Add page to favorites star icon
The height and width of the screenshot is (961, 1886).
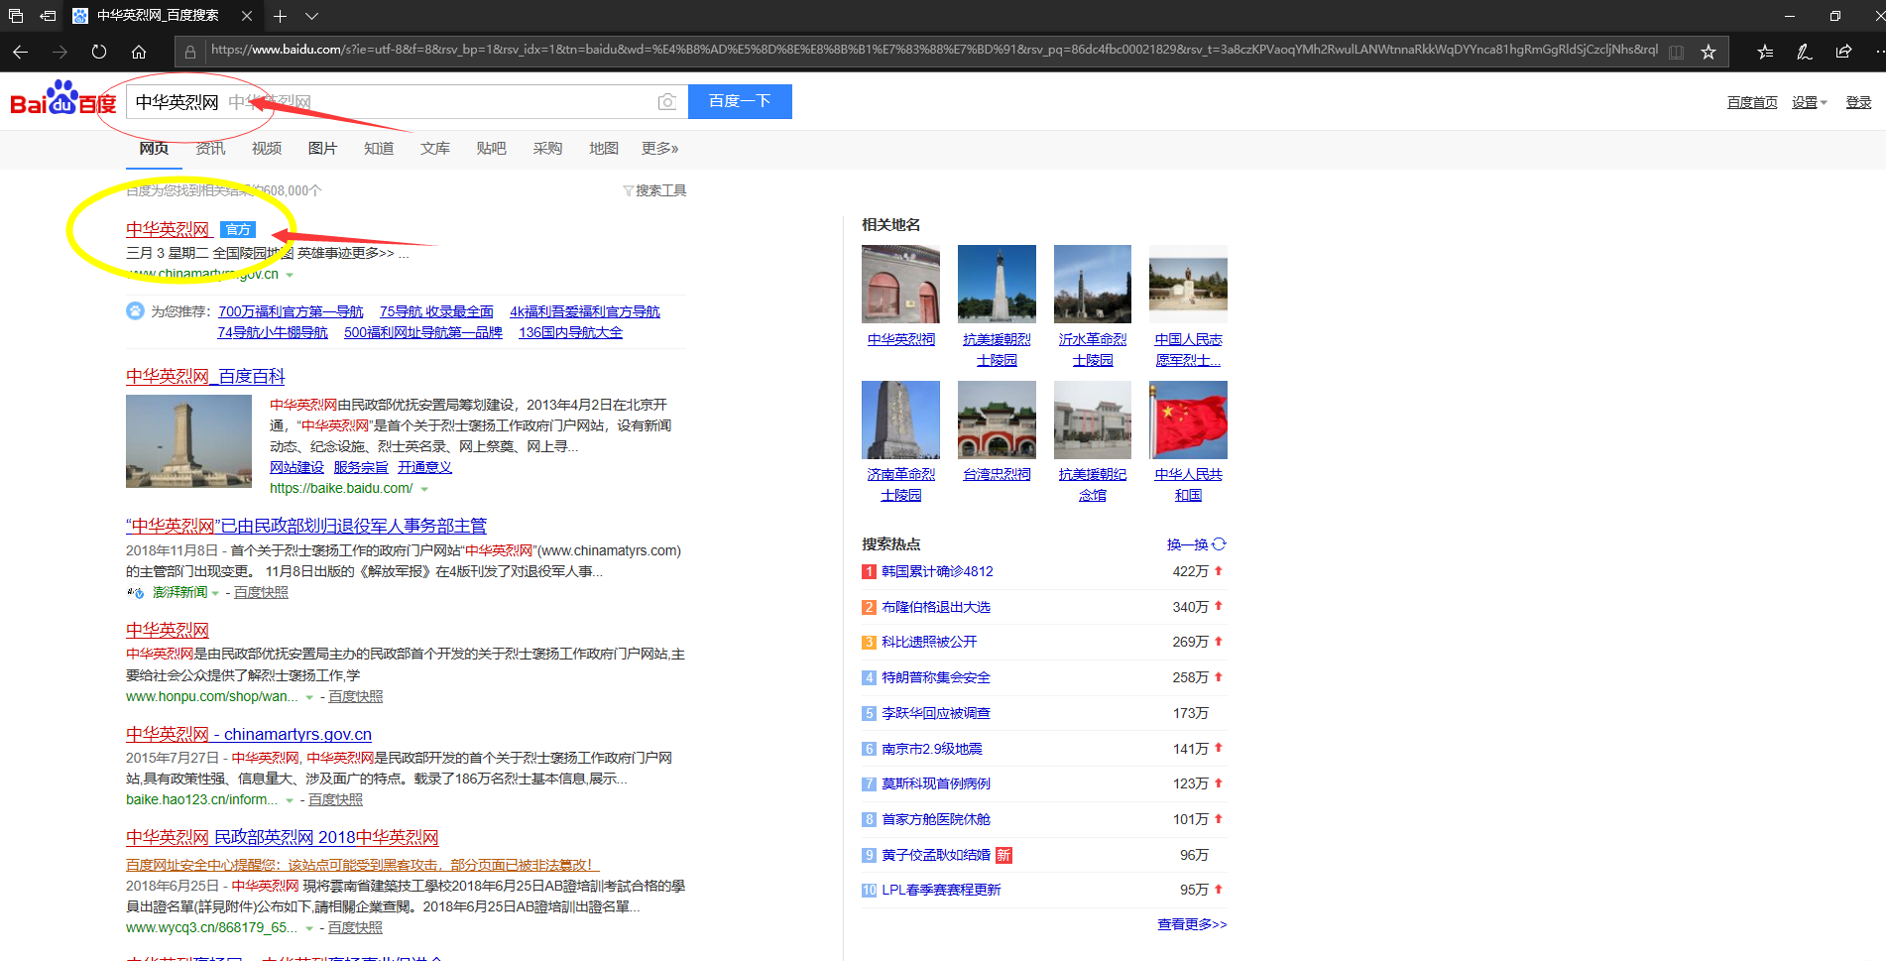pyautogui.click(x=1709, y=52)
